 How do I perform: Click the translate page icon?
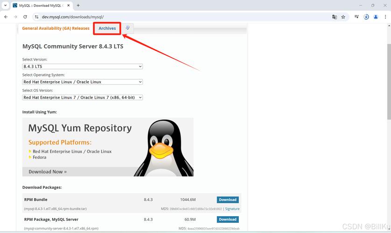coord(335,17)
